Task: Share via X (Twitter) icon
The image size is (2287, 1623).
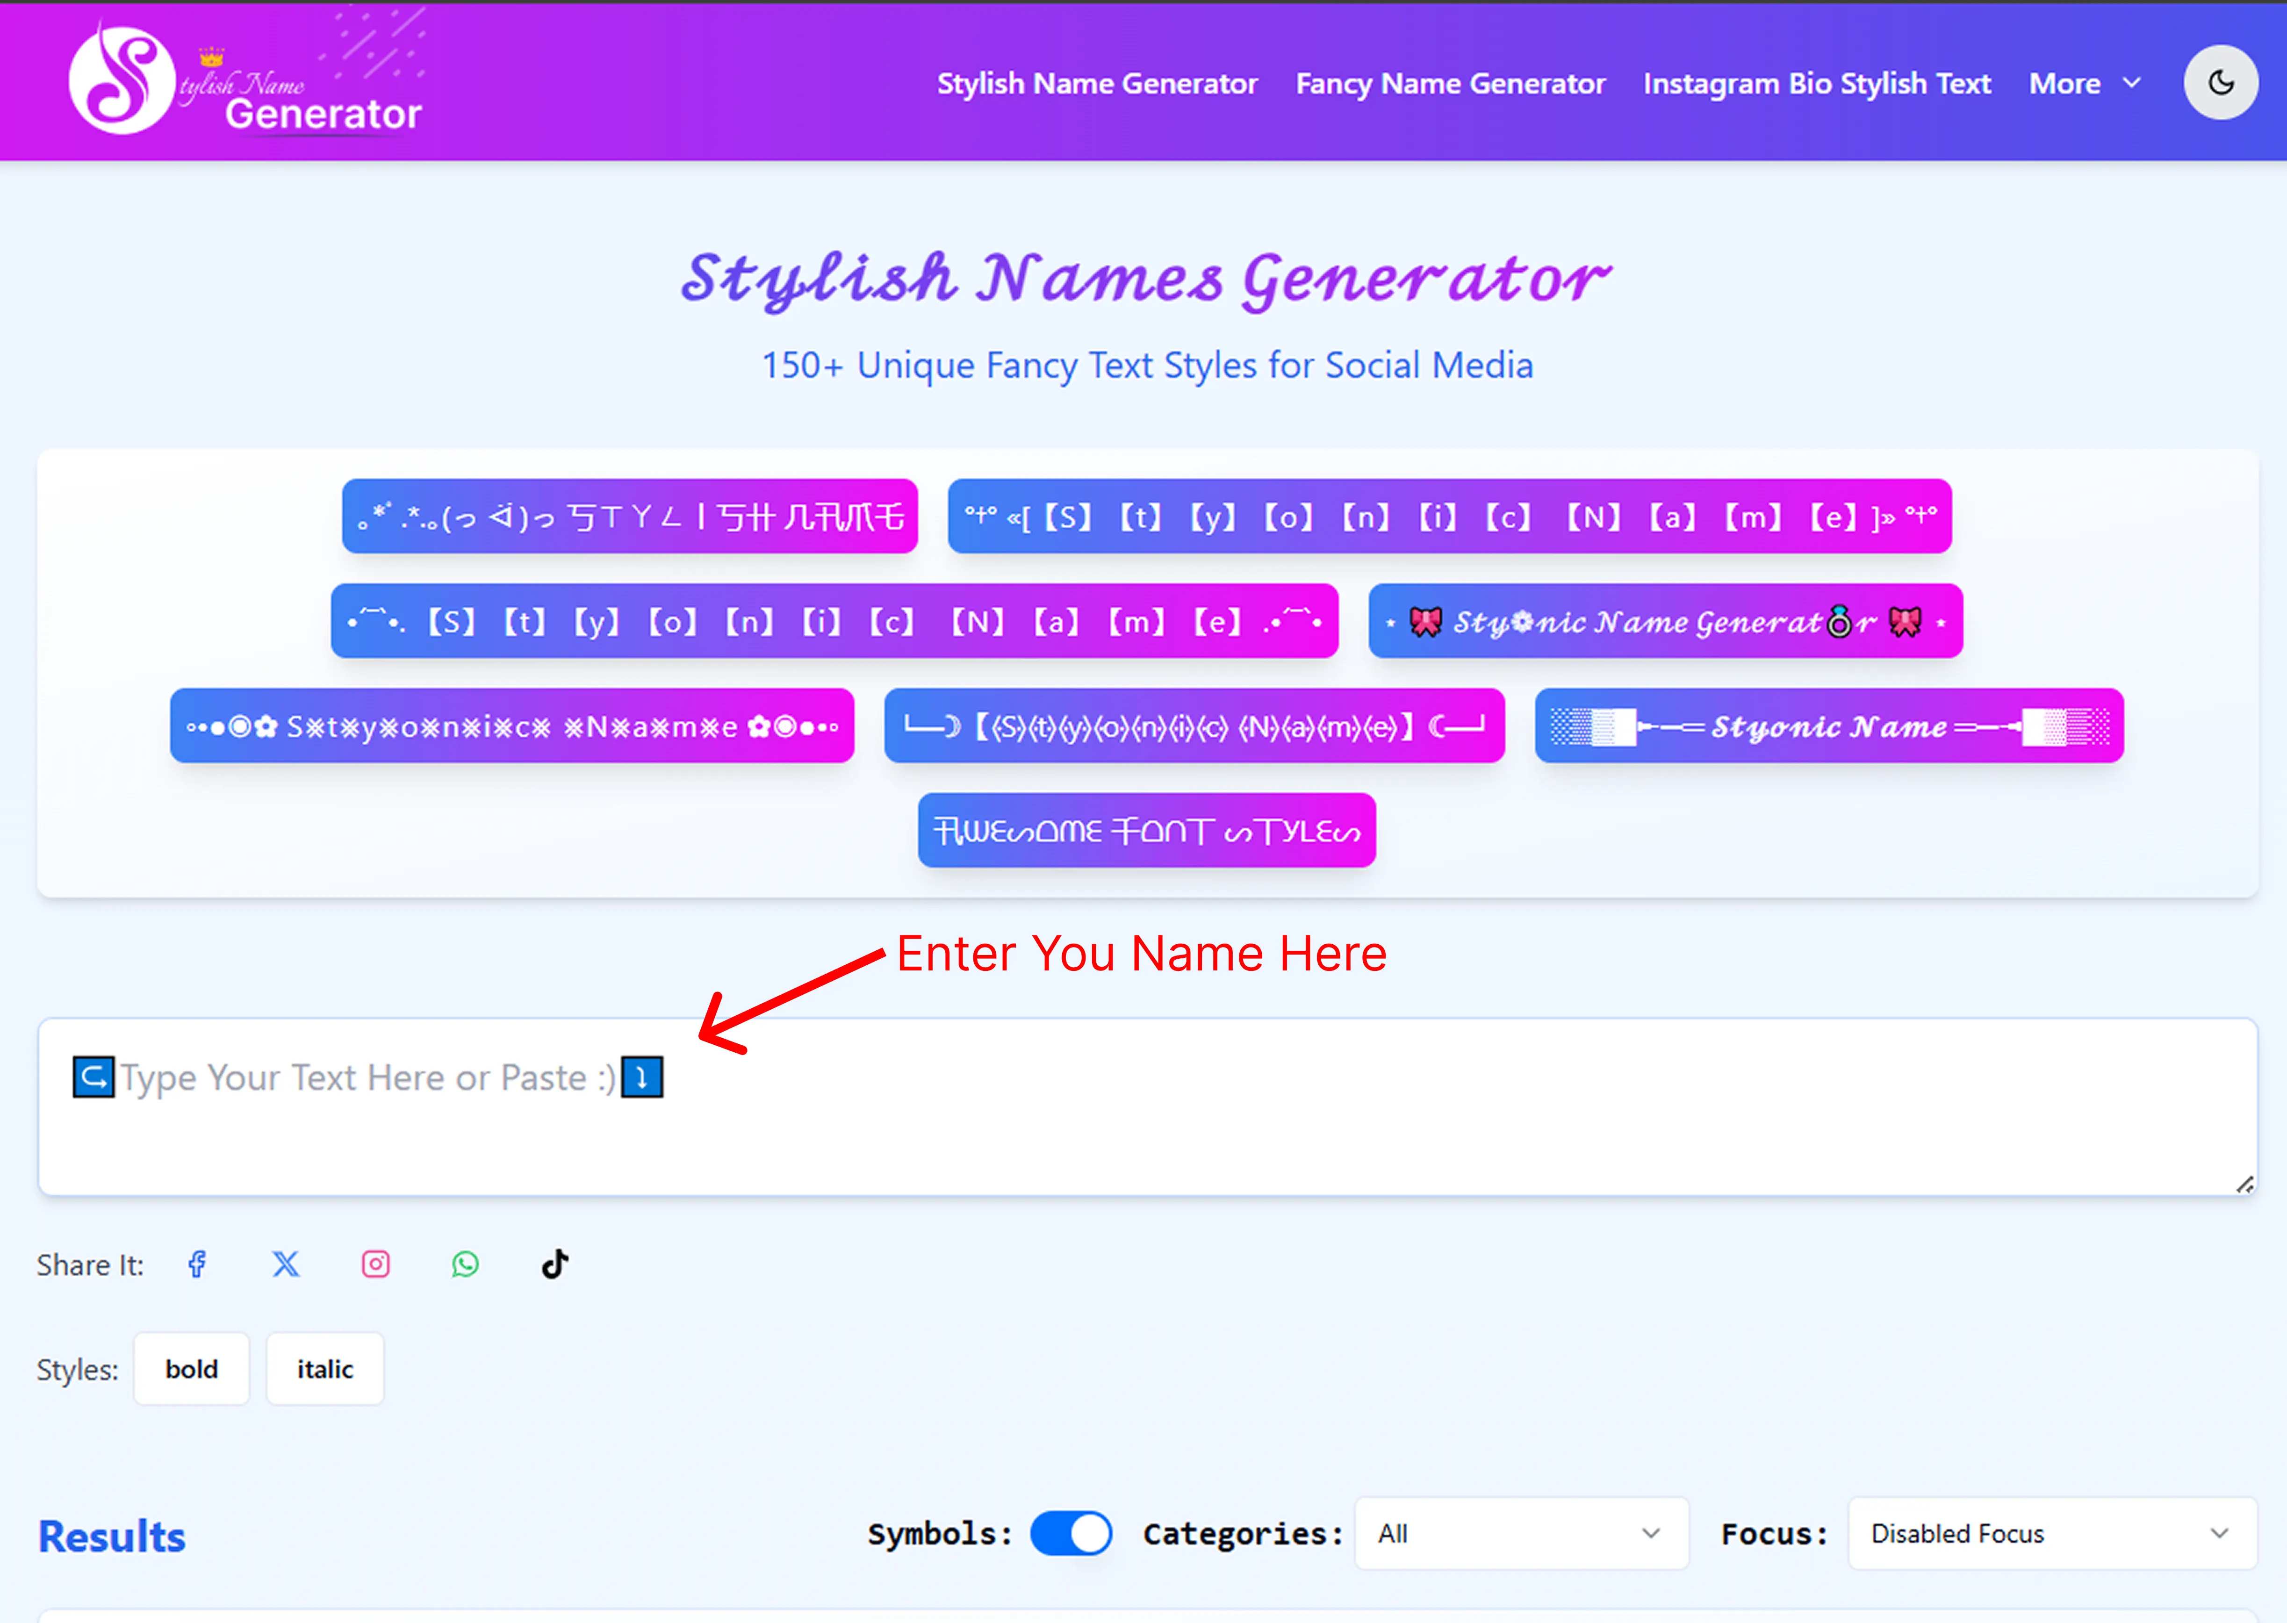Action: click(286, 1264)
